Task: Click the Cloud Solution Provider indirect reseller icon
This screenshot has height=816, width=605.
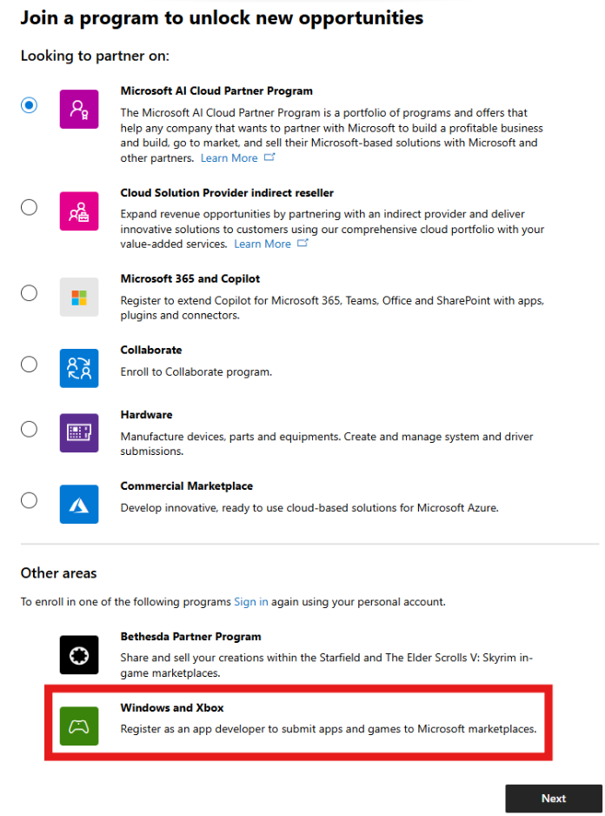Action: coord(79,211)
